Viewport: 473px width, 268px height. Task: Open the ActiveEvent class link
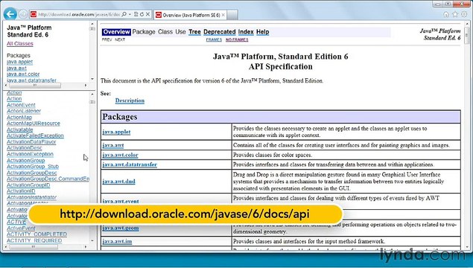coord(21,229)
